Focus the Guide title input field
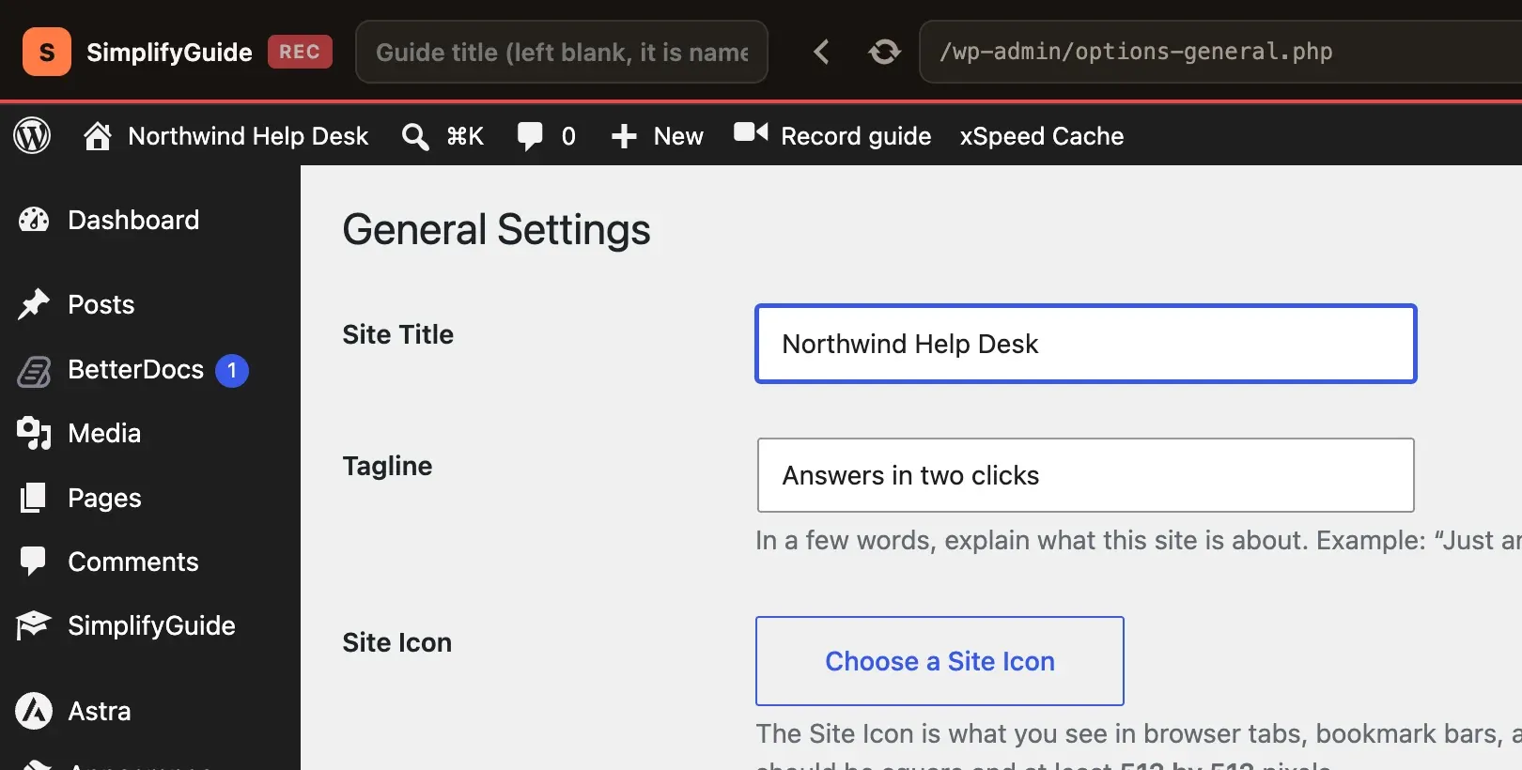The image size is (1522, 770). pyautogui.click(x=562, y=52)
